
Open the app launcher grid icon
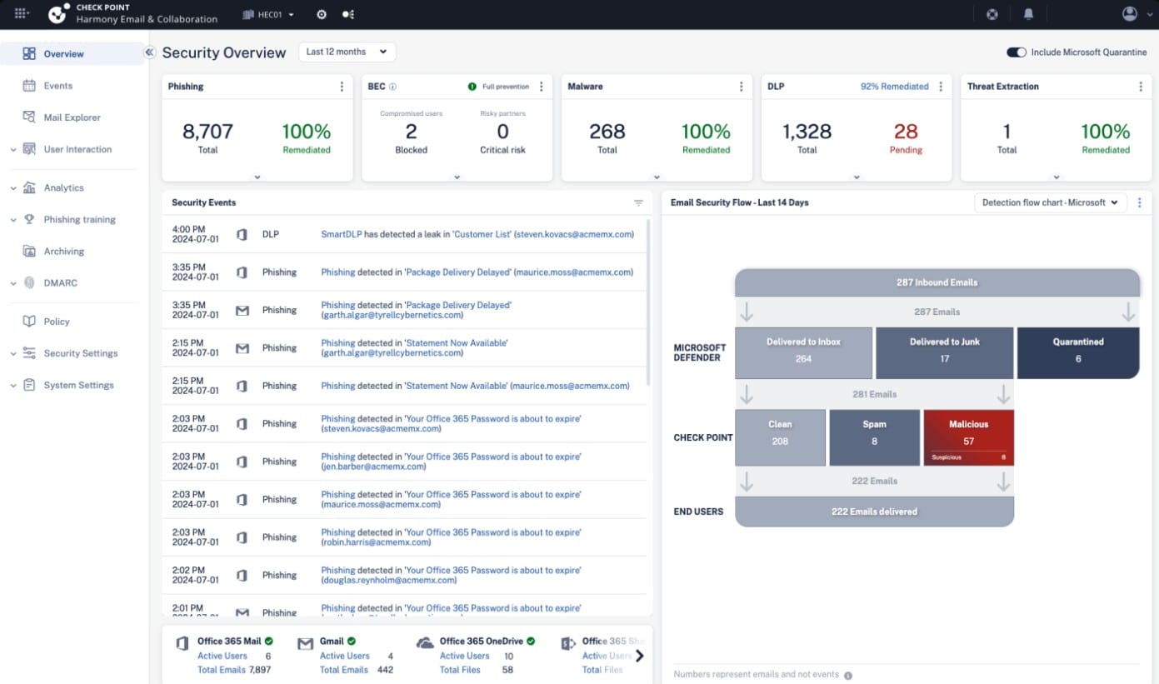(22, 14)
